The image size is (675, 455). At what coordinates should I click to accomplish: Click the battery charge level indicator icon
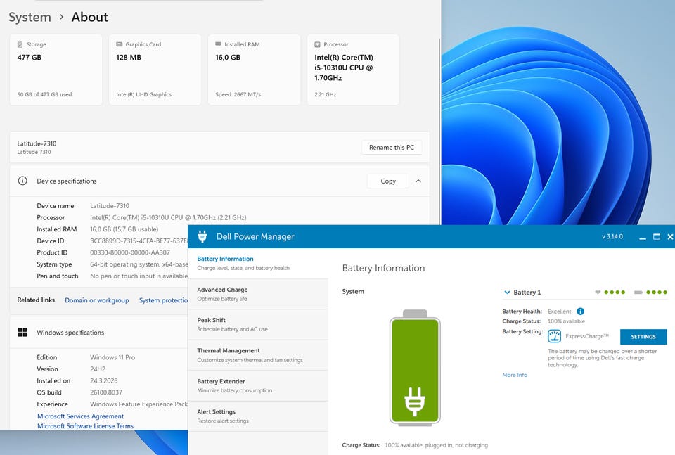[x=638, y=293]
